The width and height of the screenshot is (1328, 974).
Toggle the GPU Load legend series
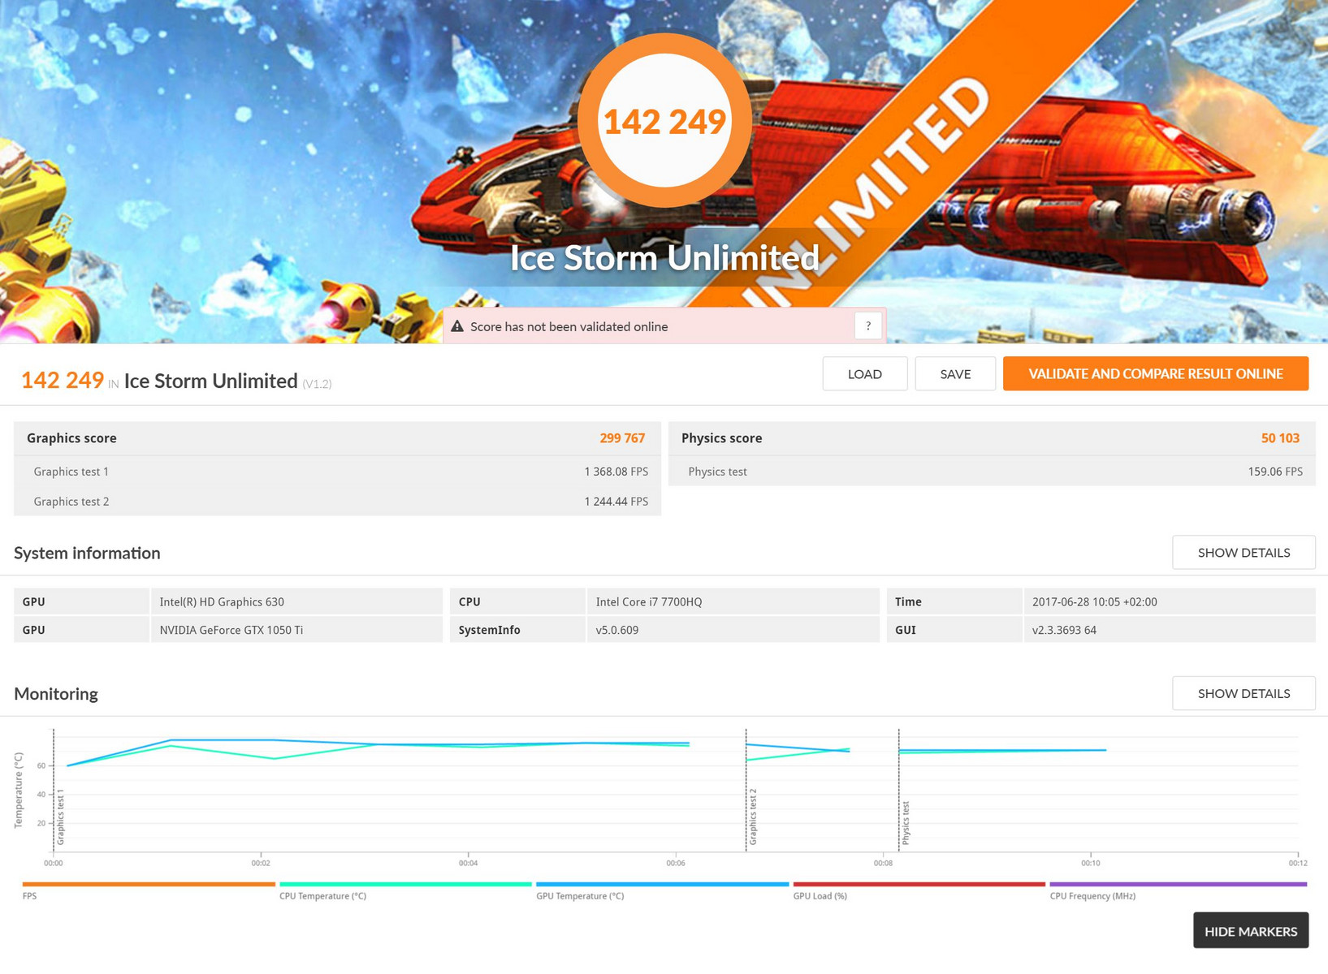[x=919, y=890]
